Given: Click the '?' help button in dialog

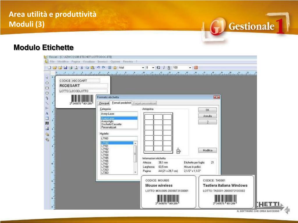Looking at the screenshot, I should pyautogui.click(x=207, y=122).
